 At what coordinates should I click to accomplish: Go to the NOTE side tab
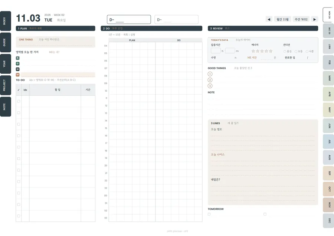tap(5, 107)
